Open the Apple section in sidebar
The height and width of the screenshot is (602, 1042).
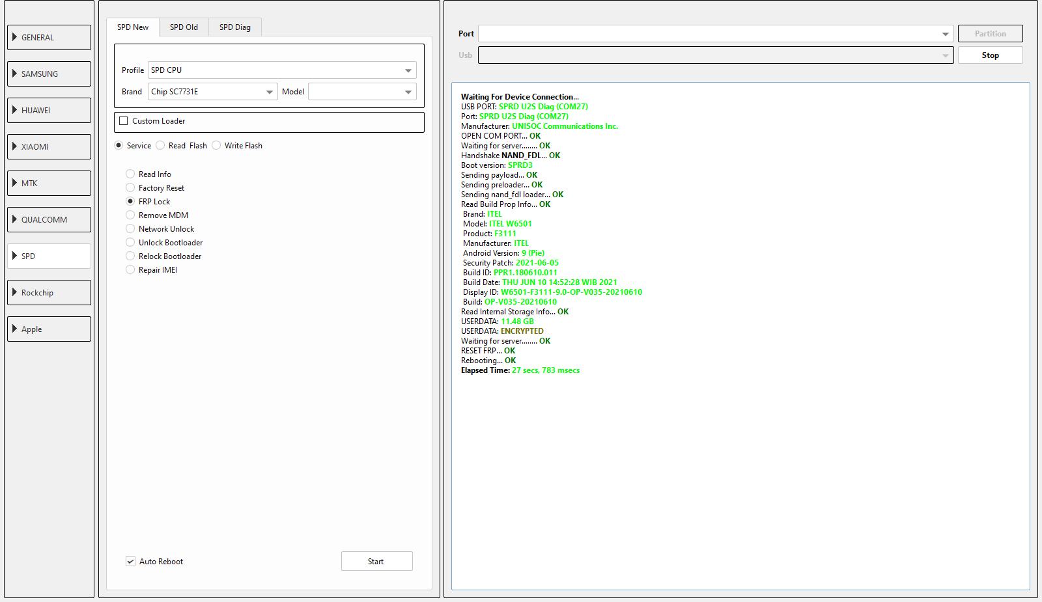[x=49, y=329]
